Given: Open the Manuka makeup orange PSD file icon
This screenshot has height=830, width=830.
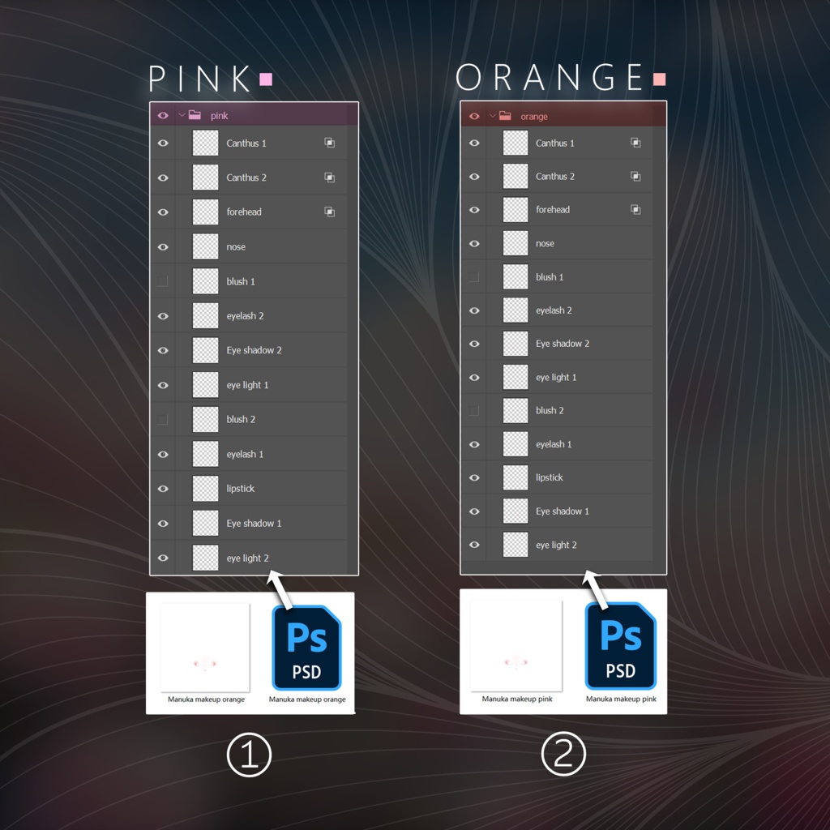Looking at the screenshot, I should click(306, 648).
